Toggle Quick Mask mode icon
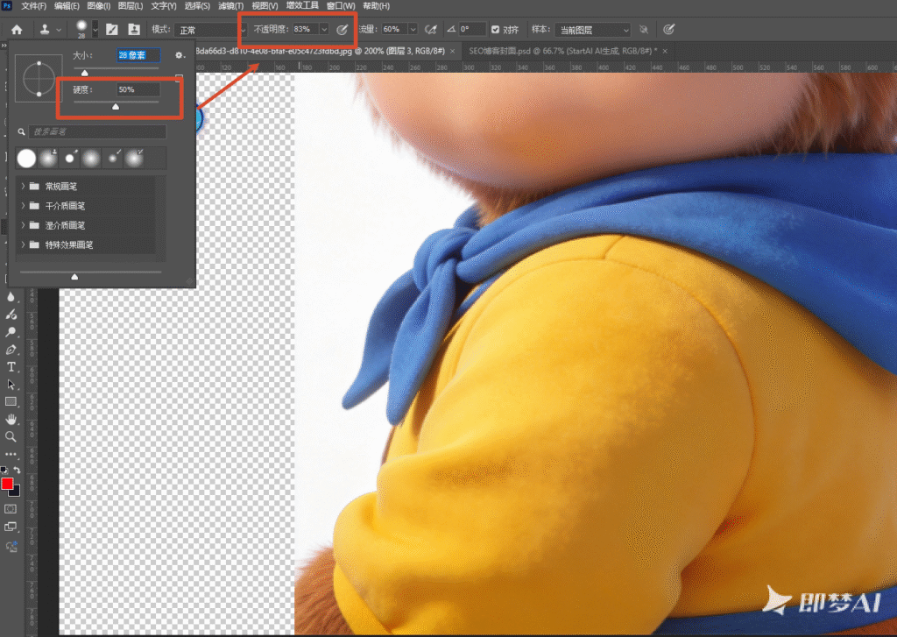 11,509
